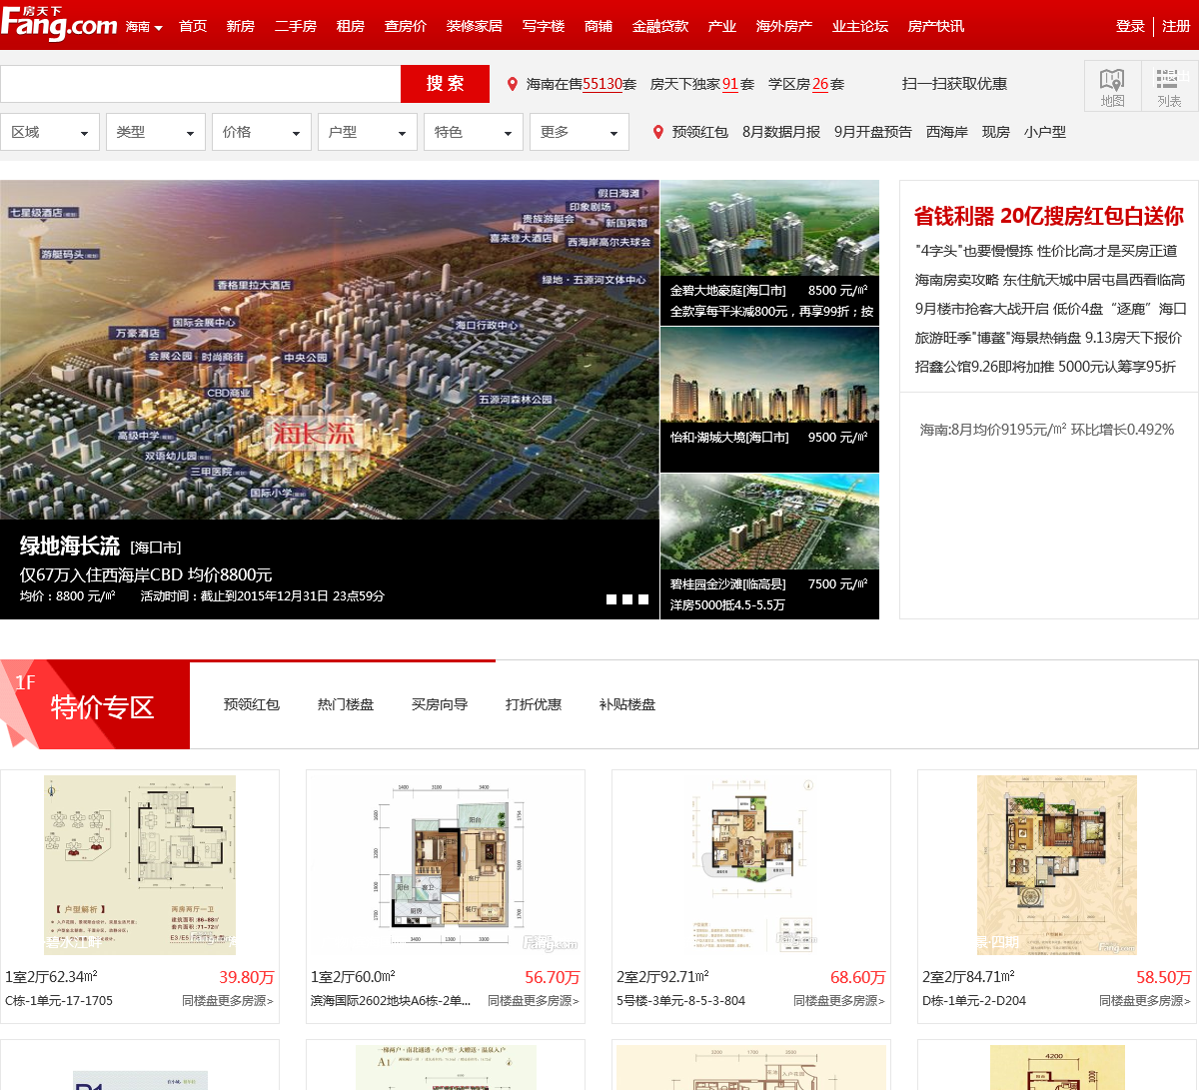Select the 买房向导 tab
This screenshot has height=1090, width=1199.
440,704
